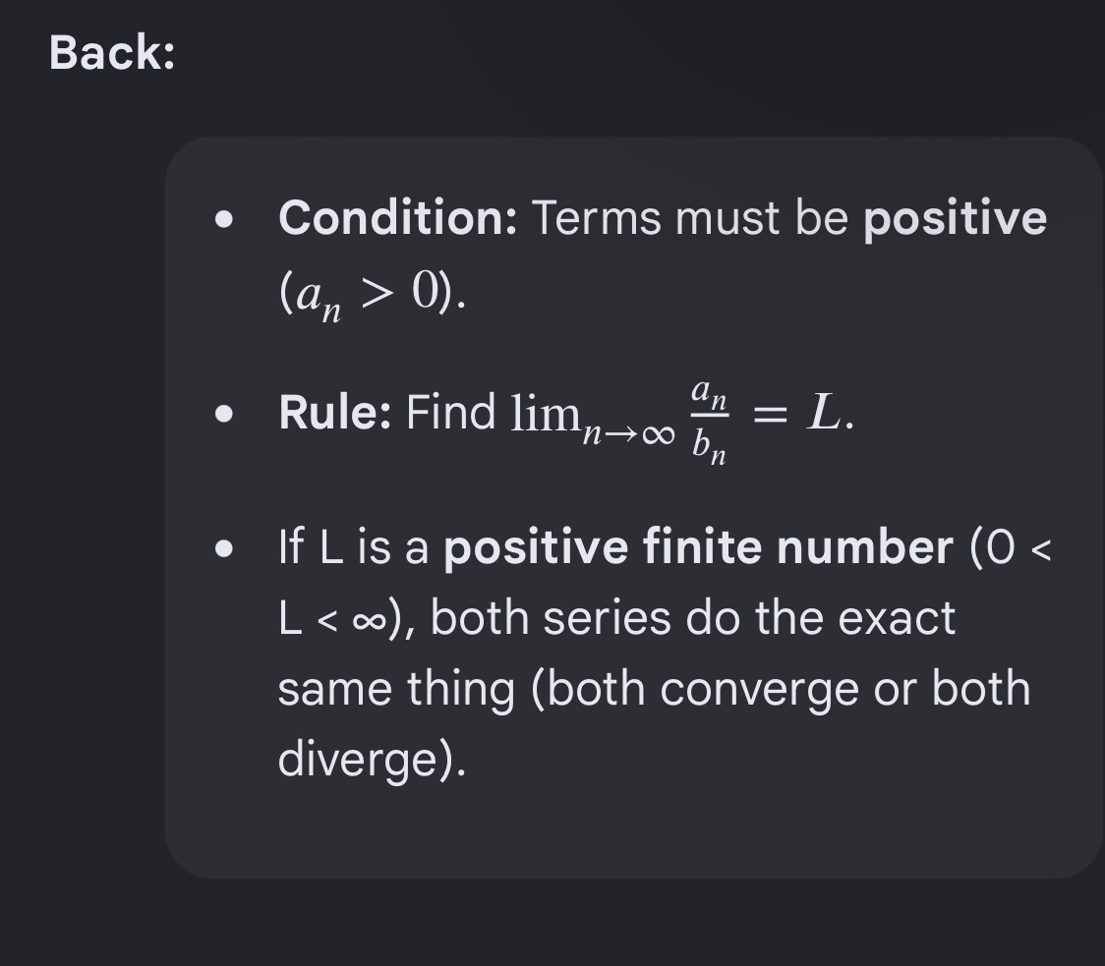Click the bullet point next to Rule

pyautogui.click(x=224, y=414)
